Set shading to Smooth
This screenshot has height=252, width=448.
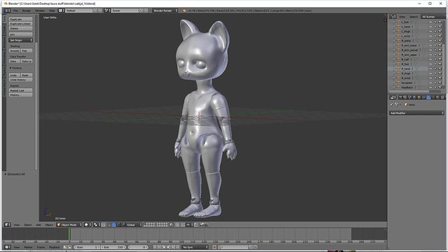coord(14,50)
